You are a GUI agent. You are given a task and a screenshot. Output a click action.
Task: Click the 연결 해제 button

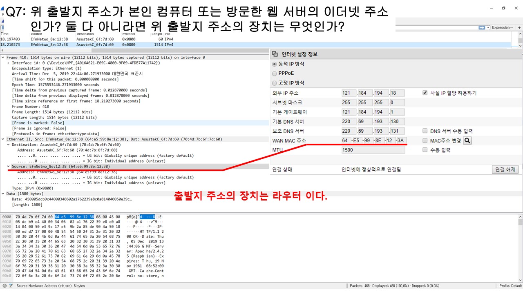pos(505,169)
